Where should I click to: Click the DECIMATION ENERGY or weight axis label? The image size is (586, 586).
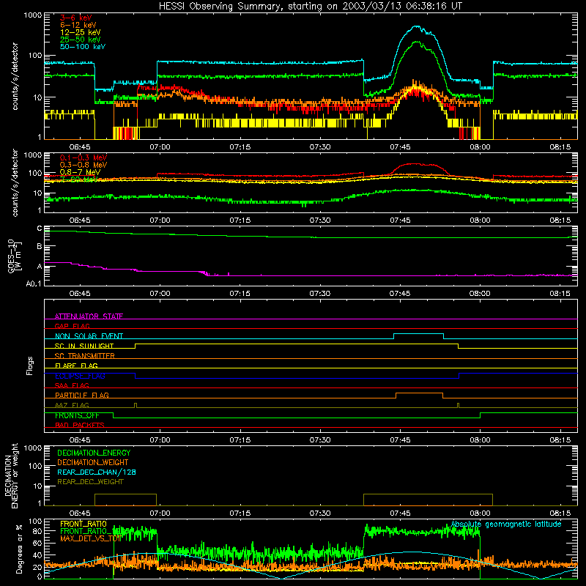tap(11, 475)
